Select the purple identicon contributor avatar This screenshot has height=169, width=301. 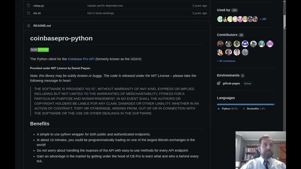point(270,44)
